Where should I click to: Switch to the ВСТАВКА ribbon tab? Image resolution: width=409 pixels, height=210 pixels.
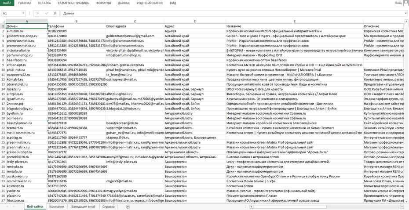point(44,3)
